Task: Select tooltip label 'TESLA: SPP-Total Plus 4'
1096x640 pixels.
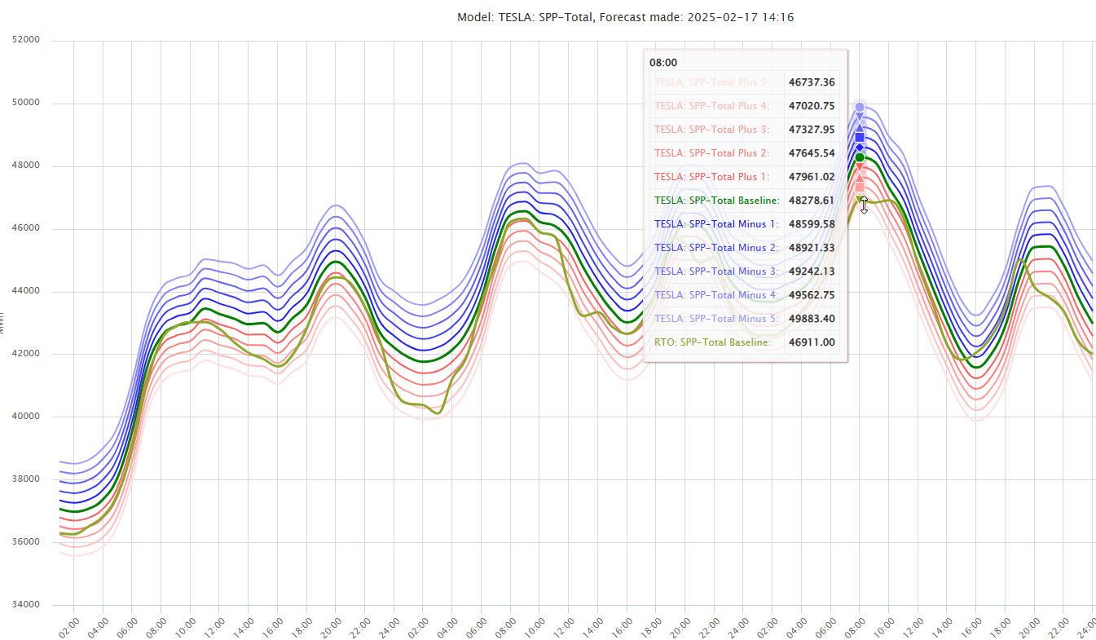Action: [711, 106]
